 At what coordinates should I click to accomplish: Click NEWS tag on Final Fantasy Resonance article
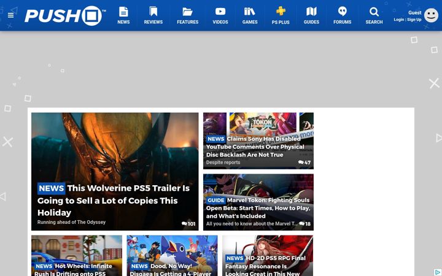point(235,258)
